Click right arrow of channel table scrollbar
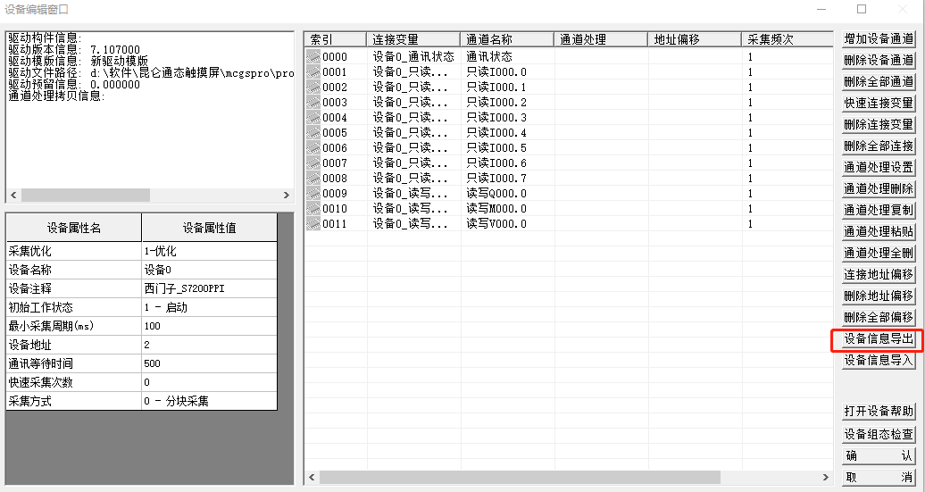The width and height of the screenshot is (925, 492). 826,477
